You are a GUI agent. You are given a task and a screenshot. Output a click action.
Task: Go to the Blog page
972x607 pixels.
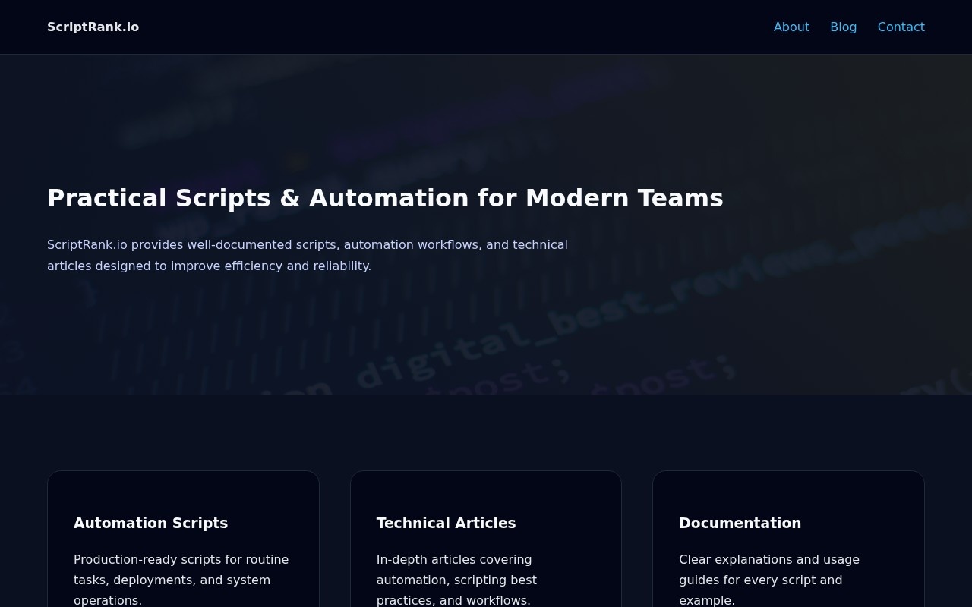843,27
